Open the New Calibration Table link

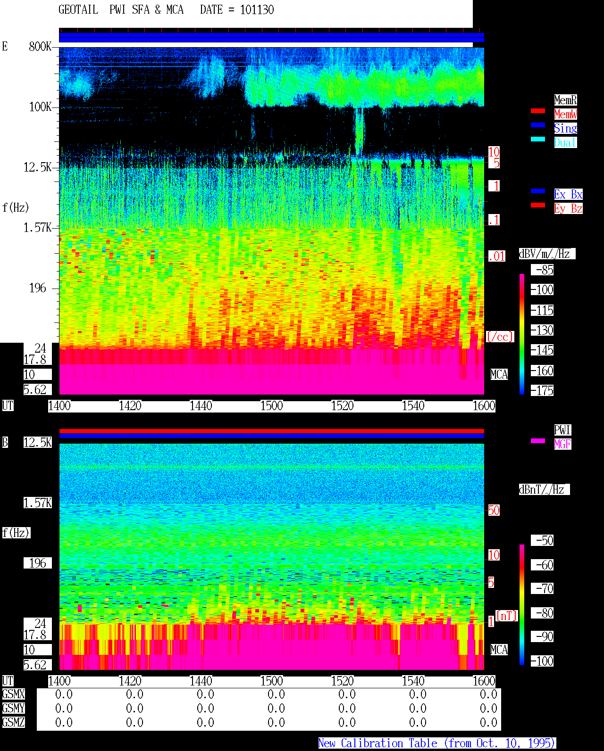pyautogui.click(x=437, y=743)
